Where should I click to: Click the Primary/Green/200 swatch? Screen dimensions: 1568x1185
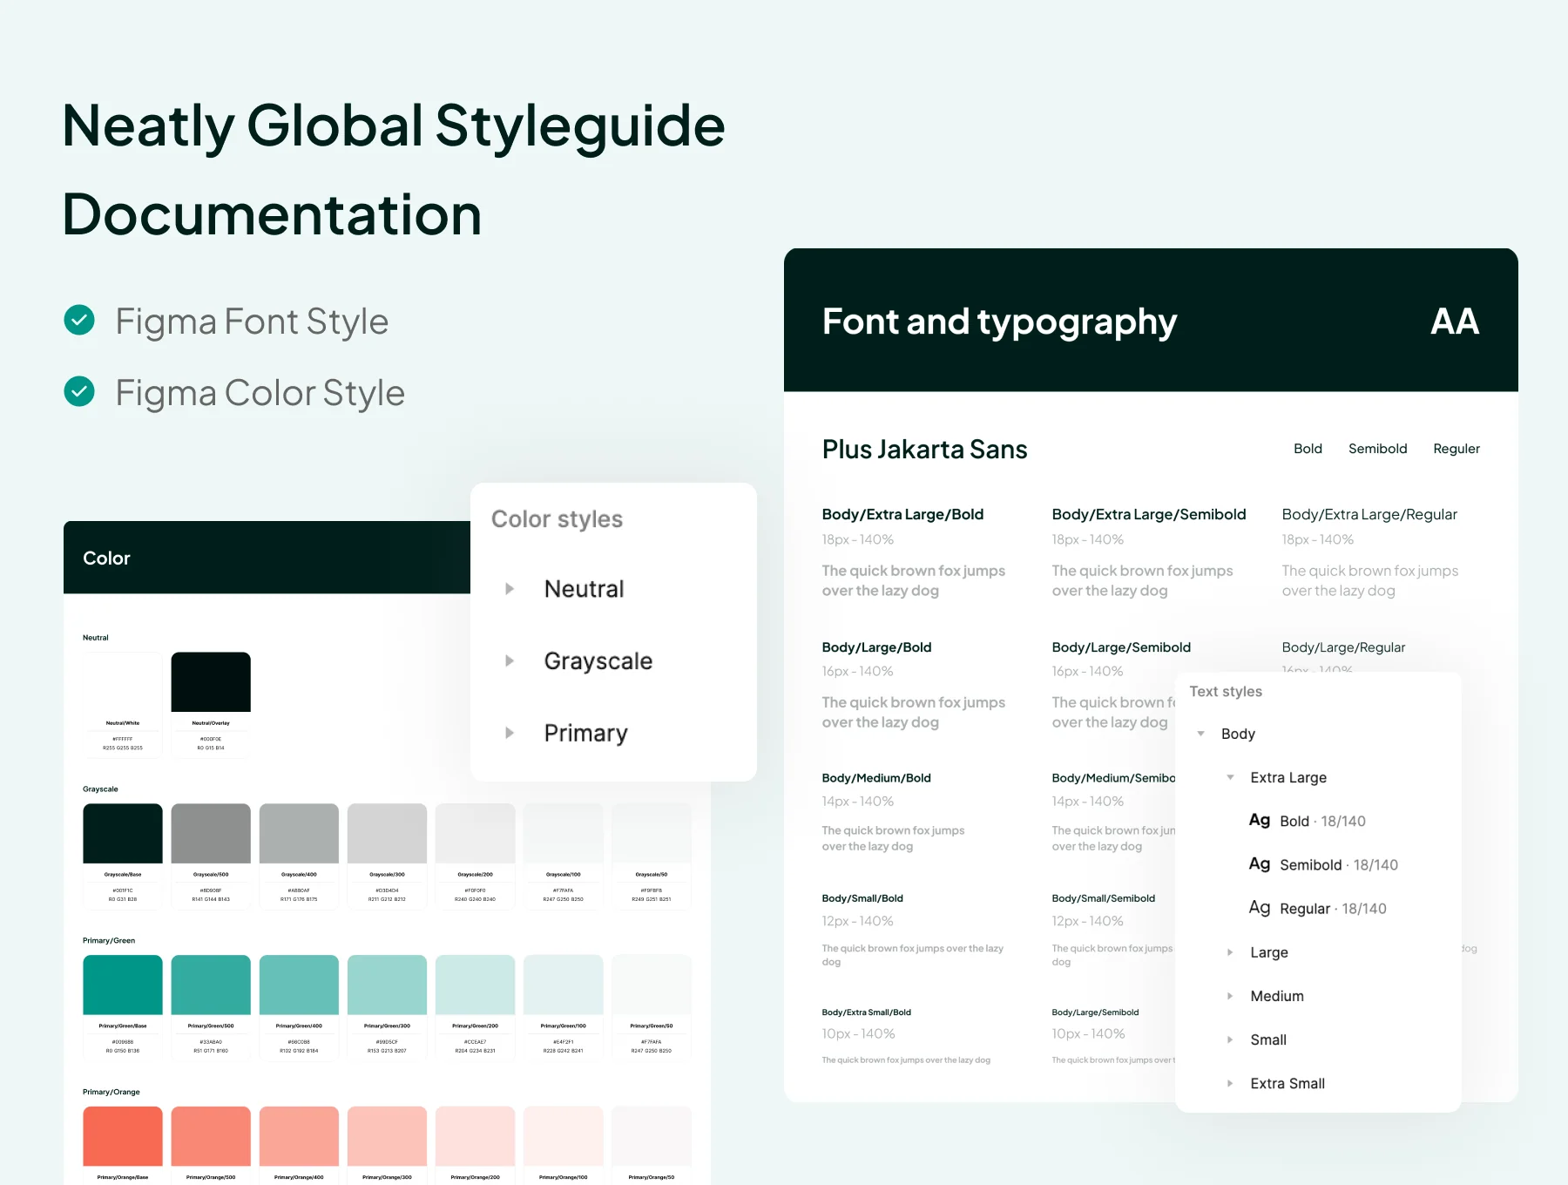pos(475,985)
